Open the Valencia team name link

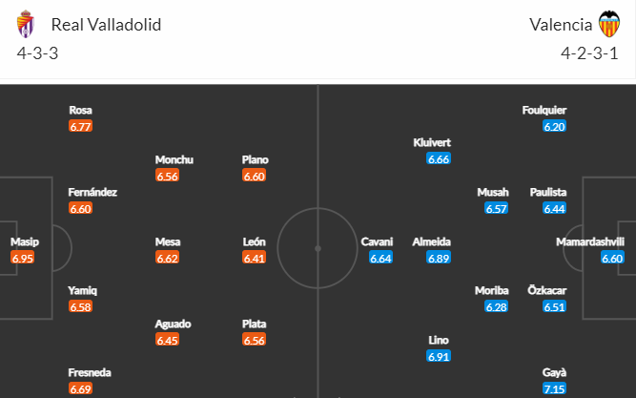pos(561,25)
